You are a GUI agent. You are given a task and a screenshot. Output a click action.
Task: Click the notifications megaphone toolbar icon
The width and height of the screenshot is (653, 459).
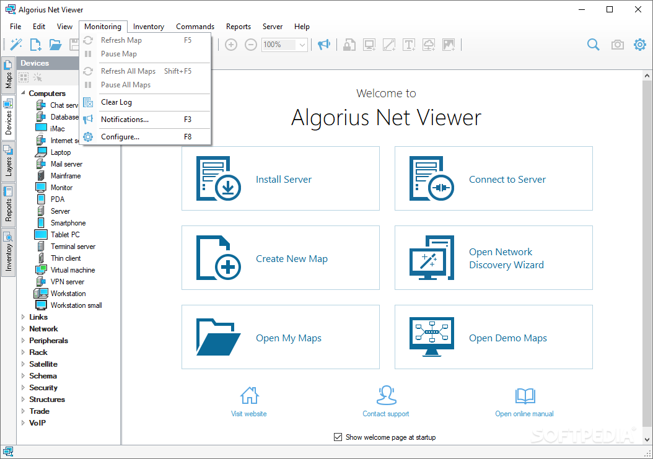[324, 45]
